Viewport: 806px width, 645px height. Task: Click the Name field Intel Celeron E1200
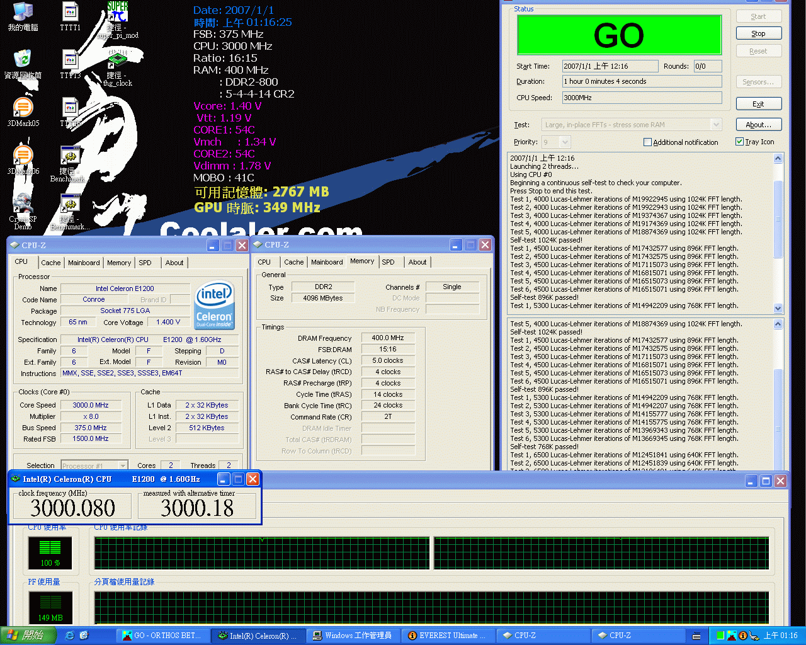[125, 288]
